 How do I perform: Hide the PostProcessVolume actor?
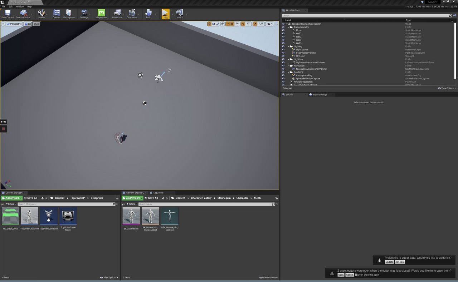[x=283, y=53]
